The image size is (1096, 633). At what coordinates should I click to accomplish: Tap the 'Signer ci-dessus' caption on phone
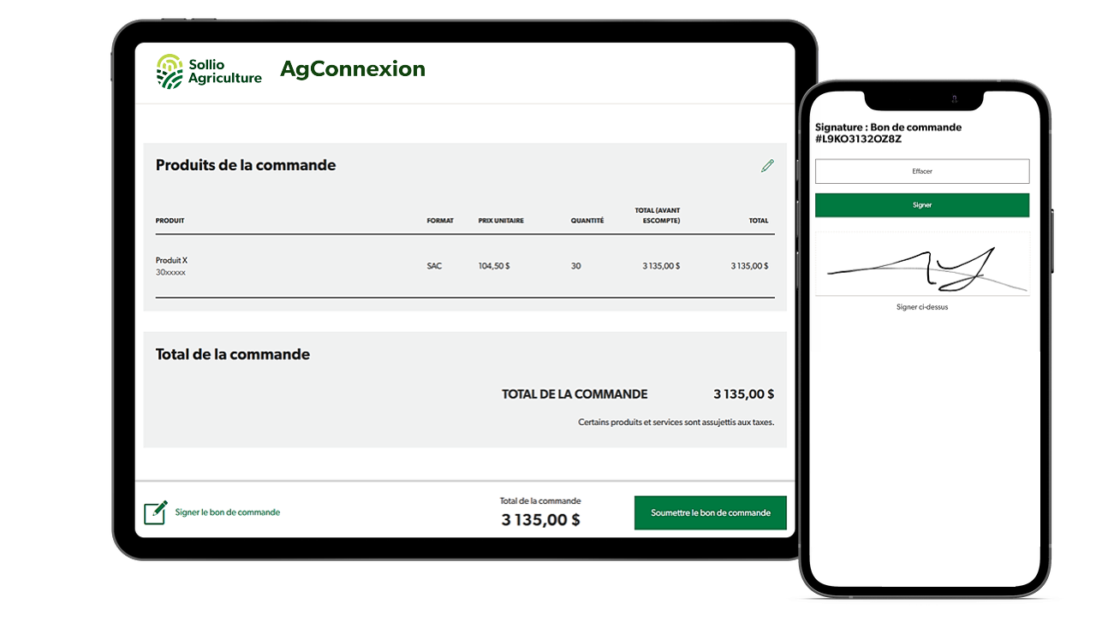click(x=922, y=307)
